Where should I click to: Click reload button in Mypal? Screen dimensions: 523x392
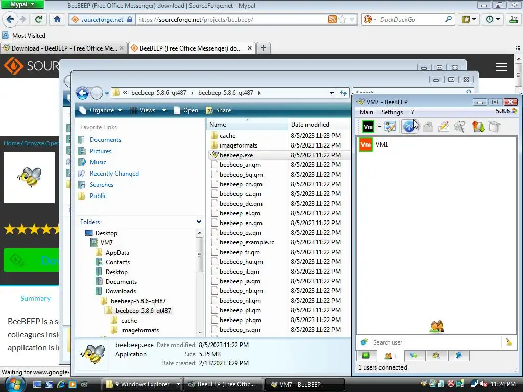[38, 20]
